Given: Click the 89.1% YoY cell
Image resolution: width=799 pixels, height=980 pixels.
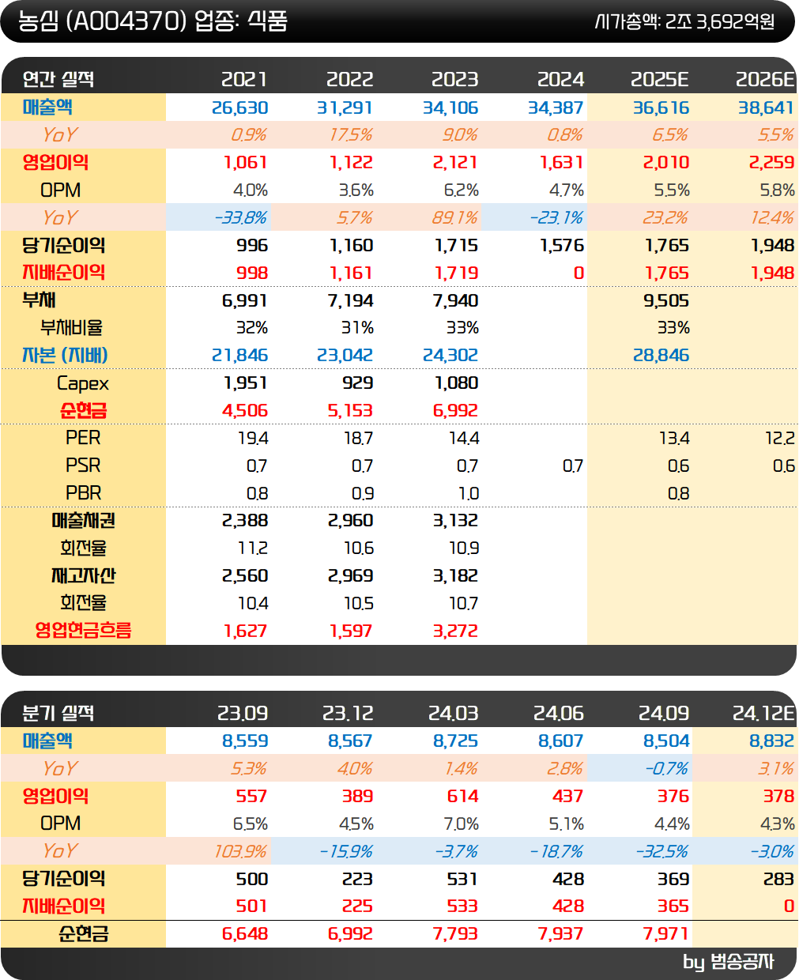Looking at the screenshot, I should coord(455,217).
